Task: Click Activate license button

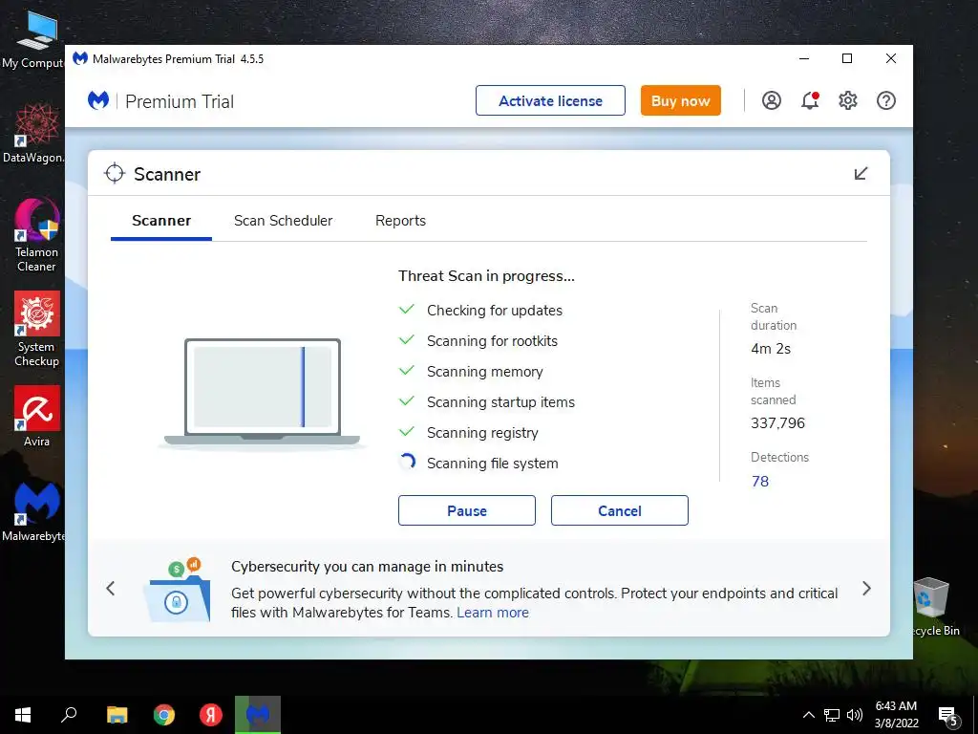Action: pyautogui.click(x=550, y=100)
